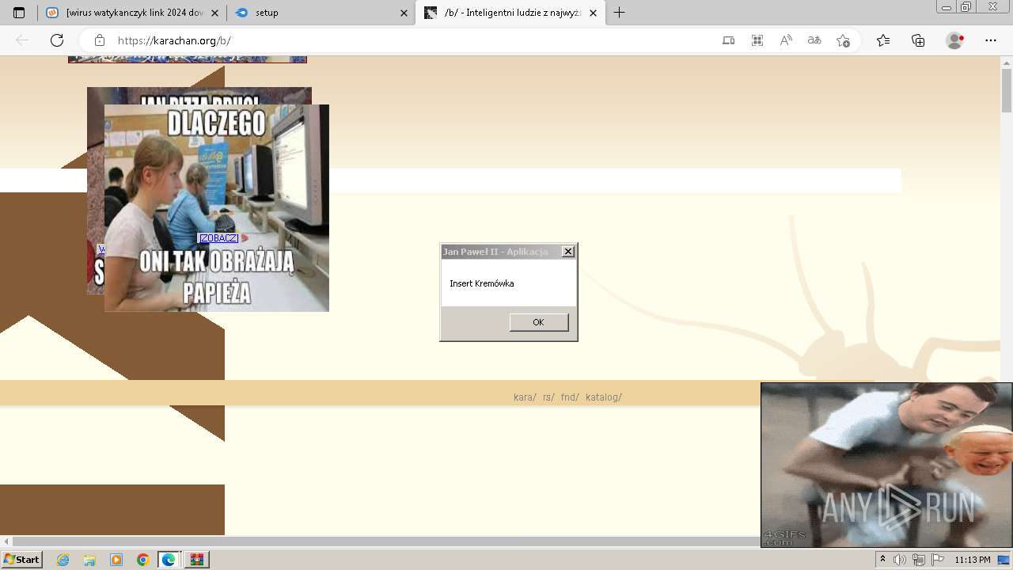The height and width of the screenshot is (570, 1013).
Task: Click the pope GIF popup image
Action: [886, 465]
